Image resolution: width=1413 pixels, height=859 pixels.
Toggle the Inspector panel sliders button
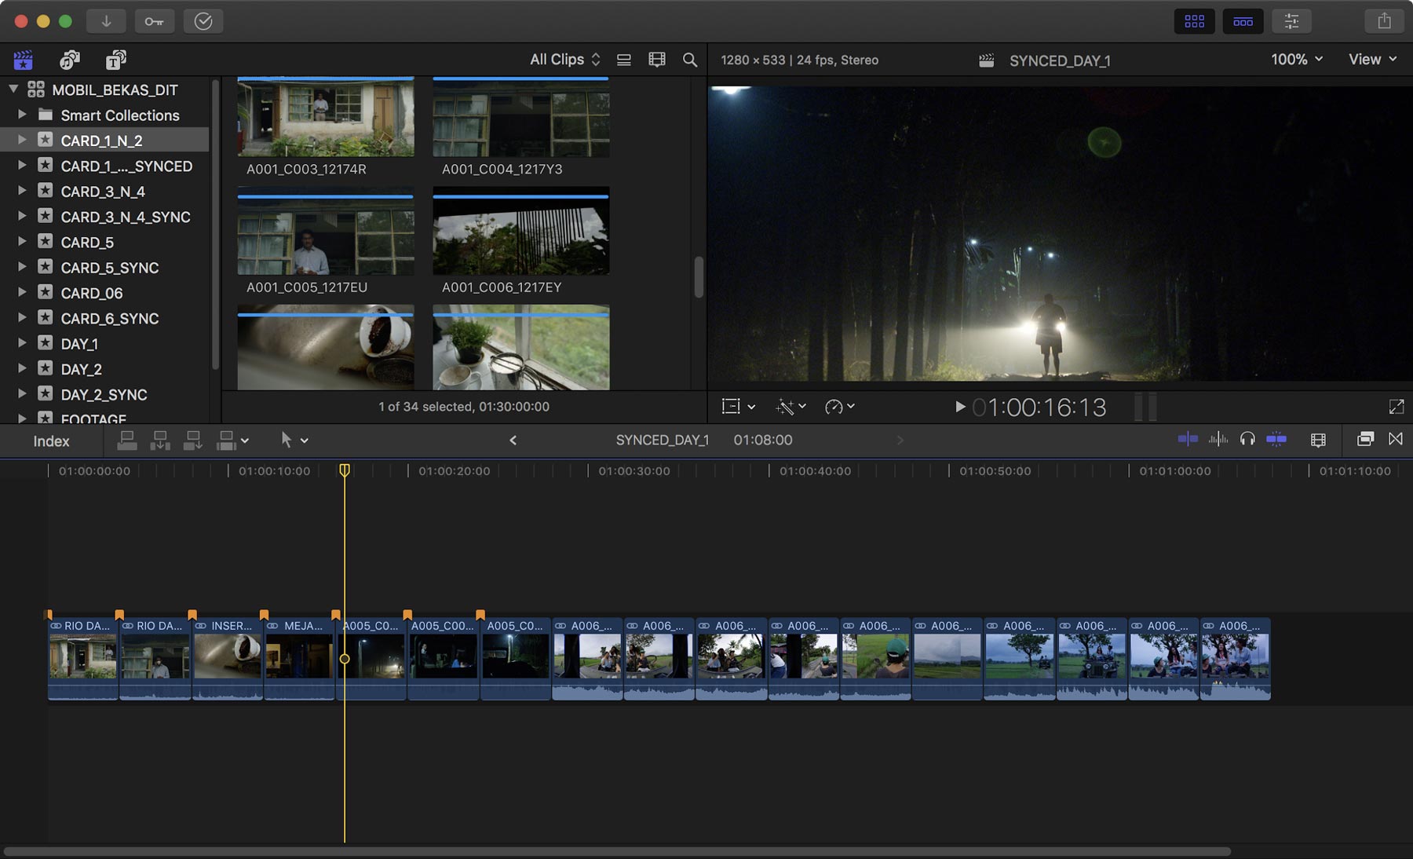click(x=1291, y=21)
